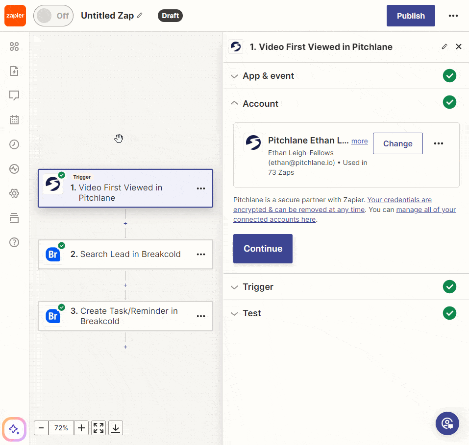Open the AI sparkle assistant button

14,429
